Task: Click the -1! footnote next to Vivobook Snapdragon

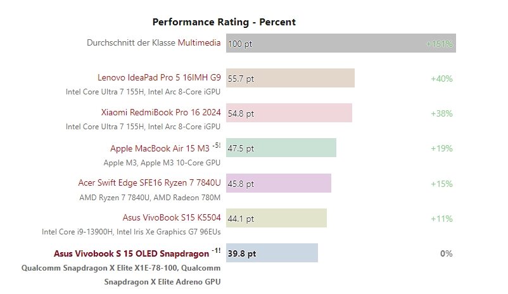Action: pyautogui.click(x=216, y=251)
